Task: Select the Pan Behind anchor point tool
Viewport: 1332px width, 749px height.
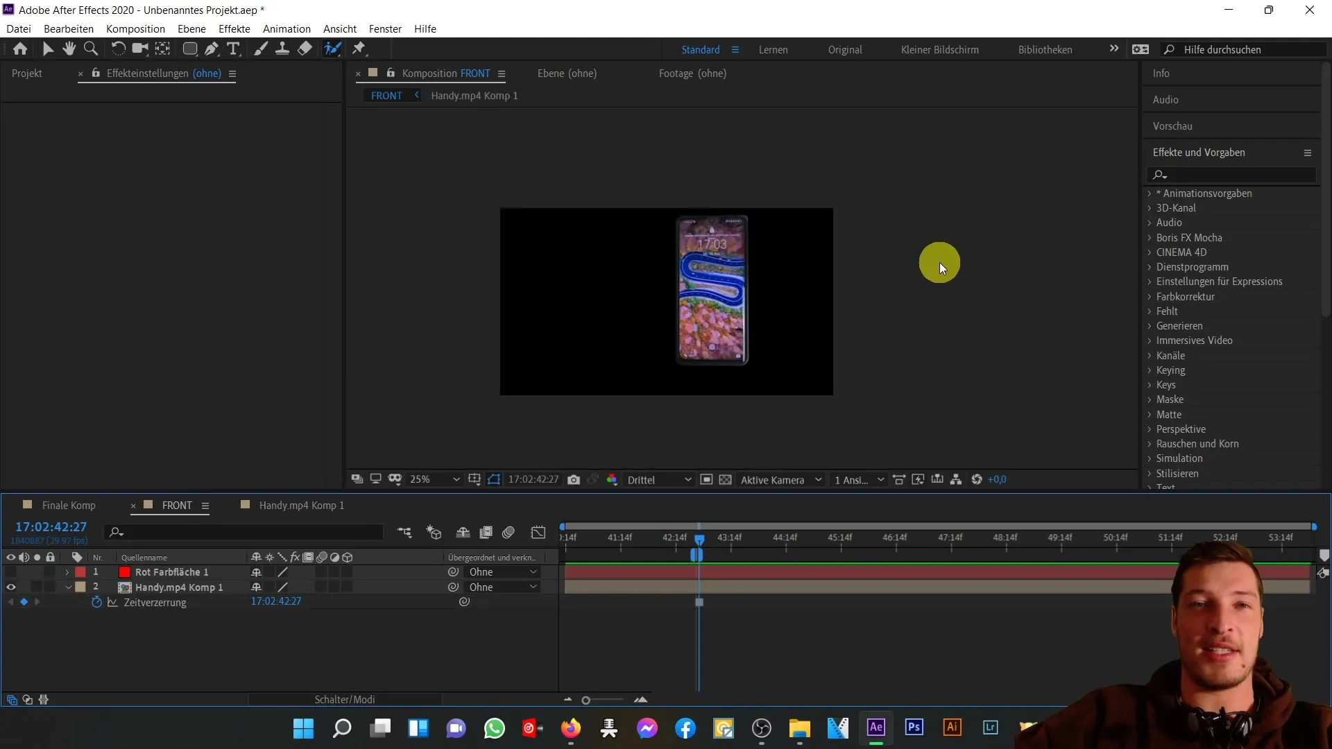Action: tap(163, 49)
